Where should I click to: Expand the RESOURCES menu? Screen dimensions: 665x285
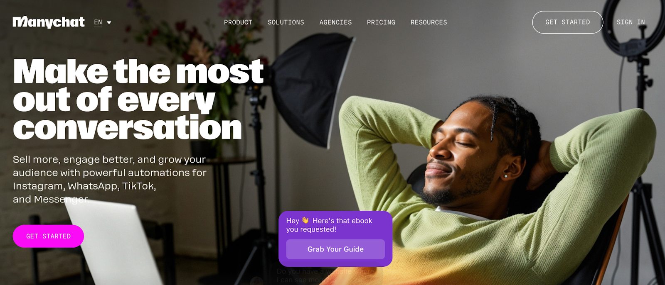[x=429, y=22]
